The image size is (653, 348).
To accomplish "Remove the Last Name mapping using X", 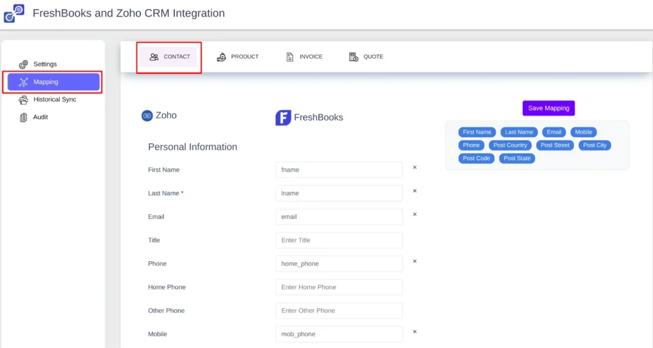I will (x=415, y=191).
